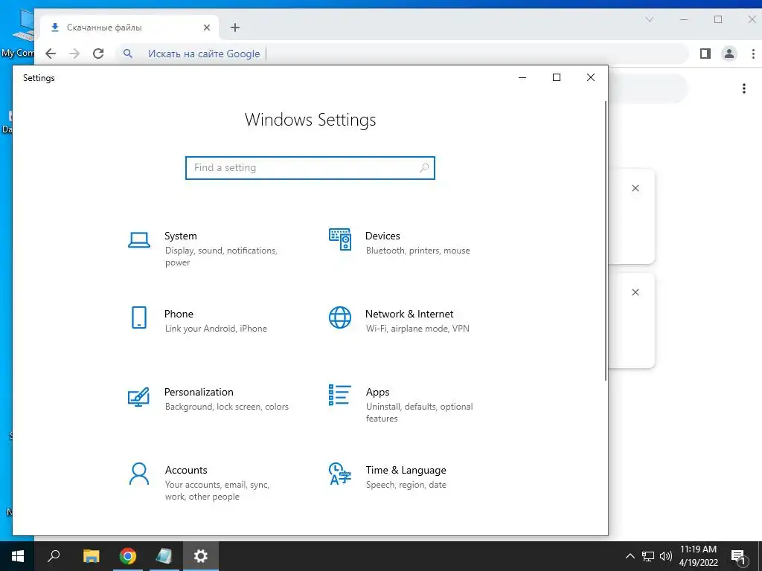The width and height of the screenshot is (762, 571).
Task: Open Chrome side panel icon
Action: point(705,54)
